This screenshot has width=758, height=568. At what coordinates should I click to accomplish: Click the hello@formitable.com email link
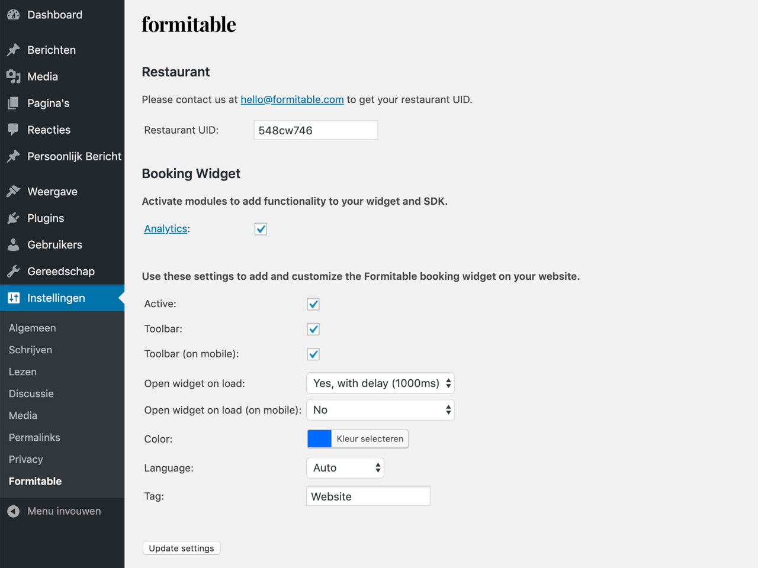[x=292, y=99]
